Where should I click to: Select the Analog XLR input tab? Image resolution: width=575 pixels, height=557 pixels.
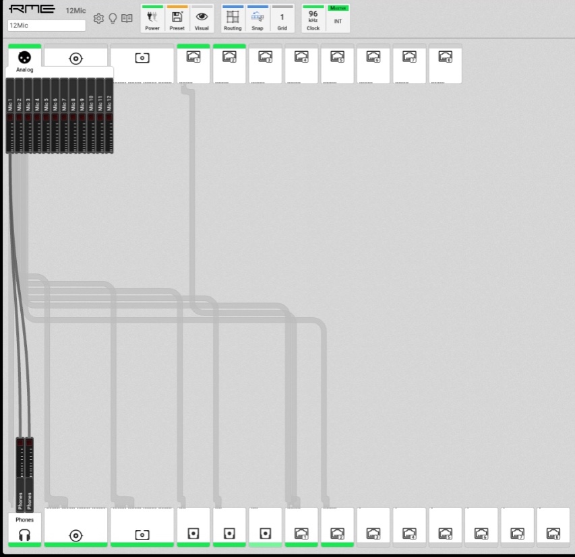pyautogui.click(x=24, y=59)
